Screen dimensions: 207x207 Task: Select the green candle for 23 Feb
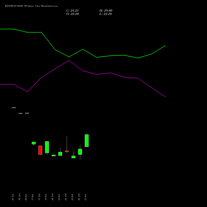click(x=60, y=154)
